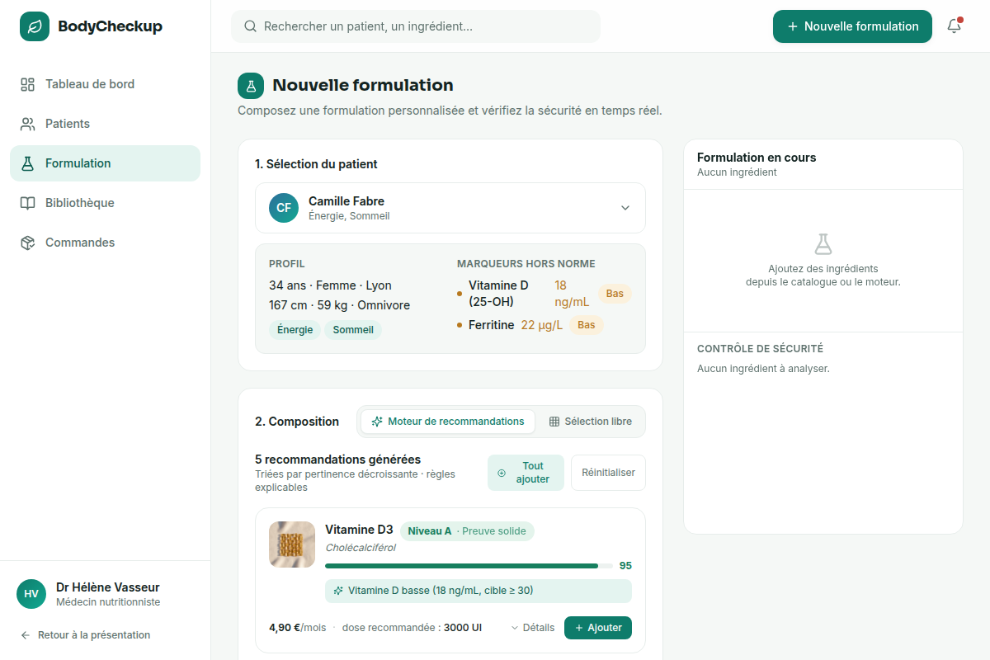Click the score value 95
This screenshot has width=990, height=660.
pos(625,566)
